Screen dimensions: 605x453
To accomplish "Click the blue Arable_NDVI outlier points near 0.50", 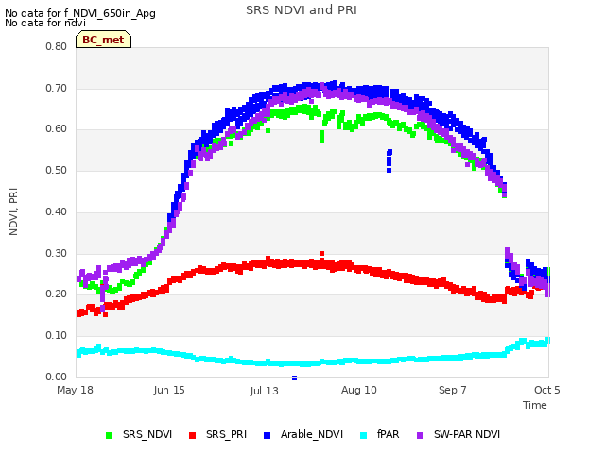I will pyautogui.click(x=389, y=161).
